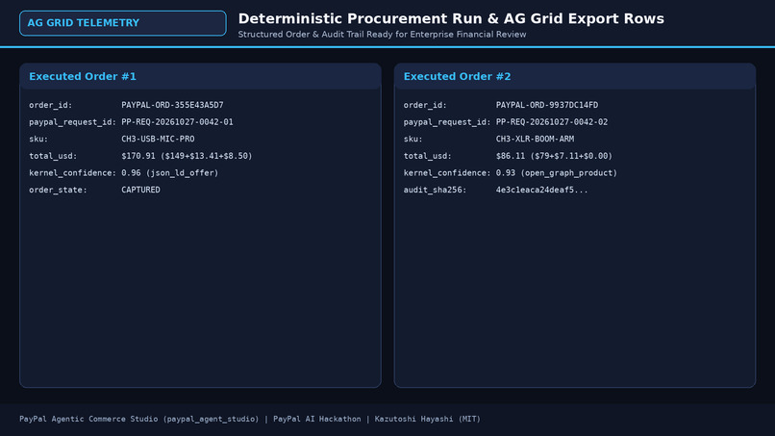The height and width of the screenshot is (436, 775).
Task: Click the PayPal Agentic Commerce Studio footer text
Action: click(x=250, y=419)
